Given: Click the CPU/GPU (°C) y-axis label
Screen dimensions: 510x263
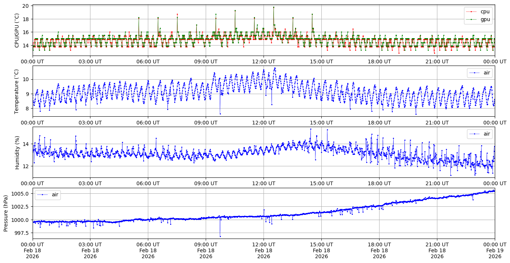Looking at the screenshot, I should (17, 30).
